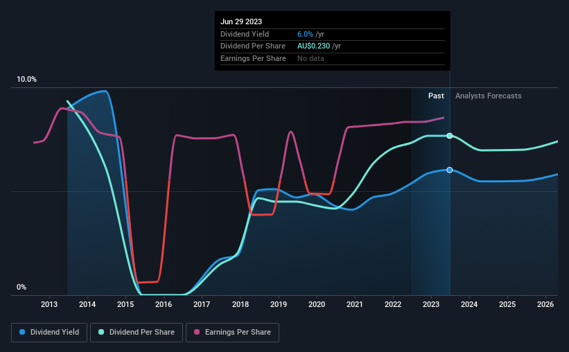Click the 0% y-axis label
This screenshot has width=569, height=352.
click(21, 287)
